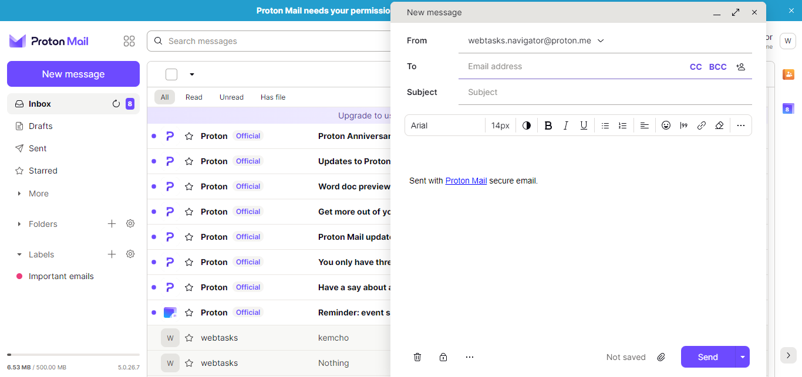This screenshot has height=377, width=802.
Task: Open the font family Arial dropdown
Action: (445, 125)
